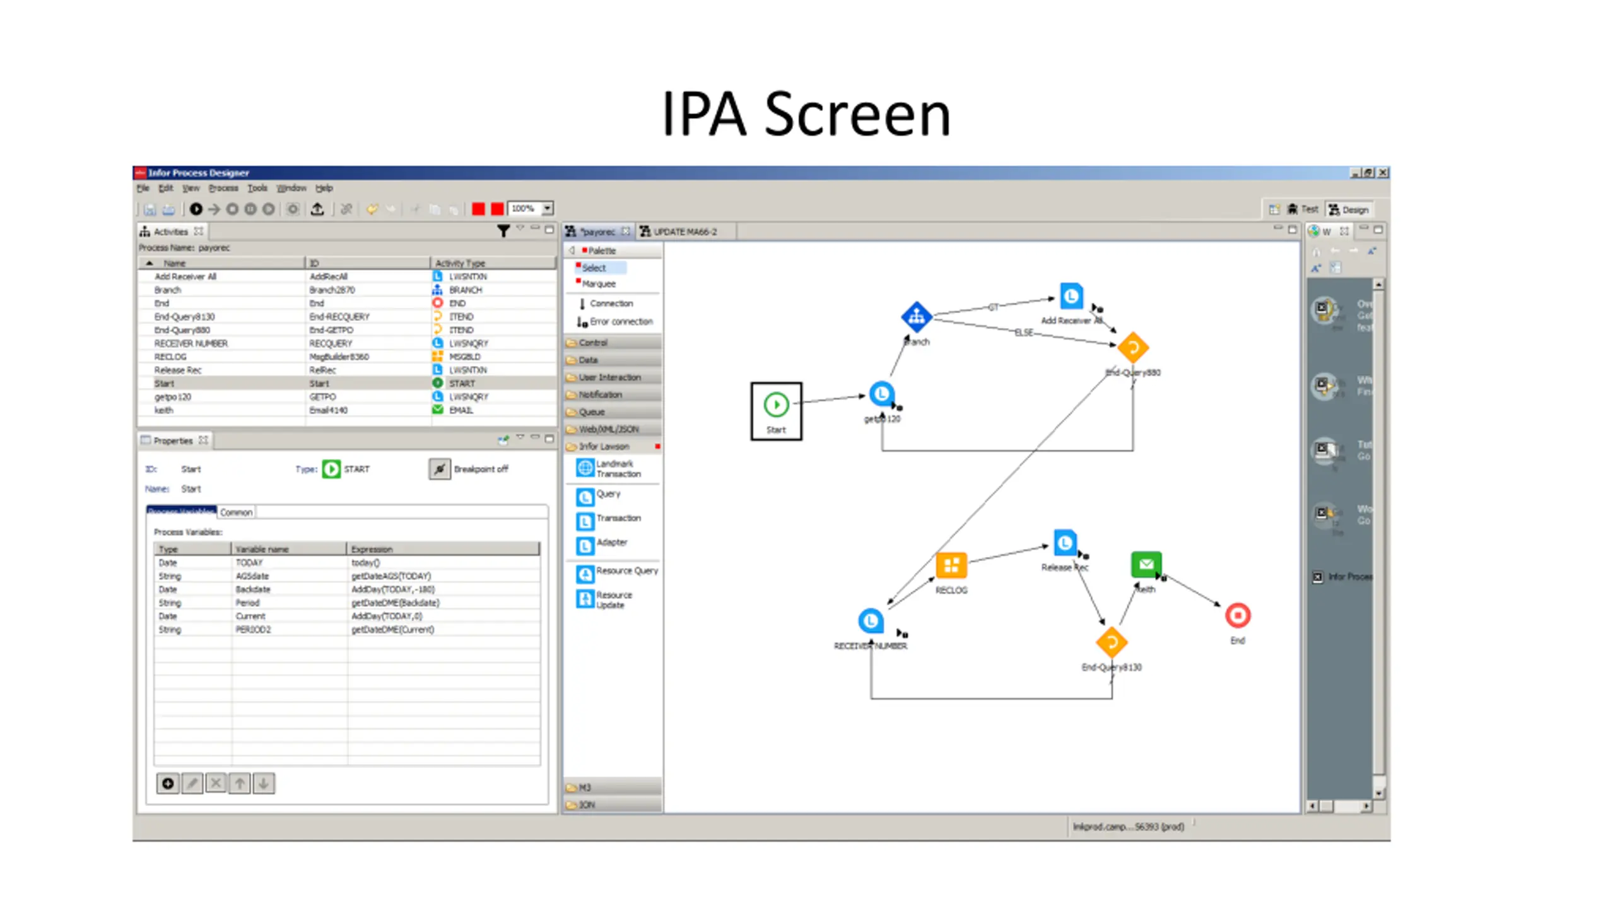Switch to the payorec editor tab
The image size is (1615, 908).
(597, 232)
